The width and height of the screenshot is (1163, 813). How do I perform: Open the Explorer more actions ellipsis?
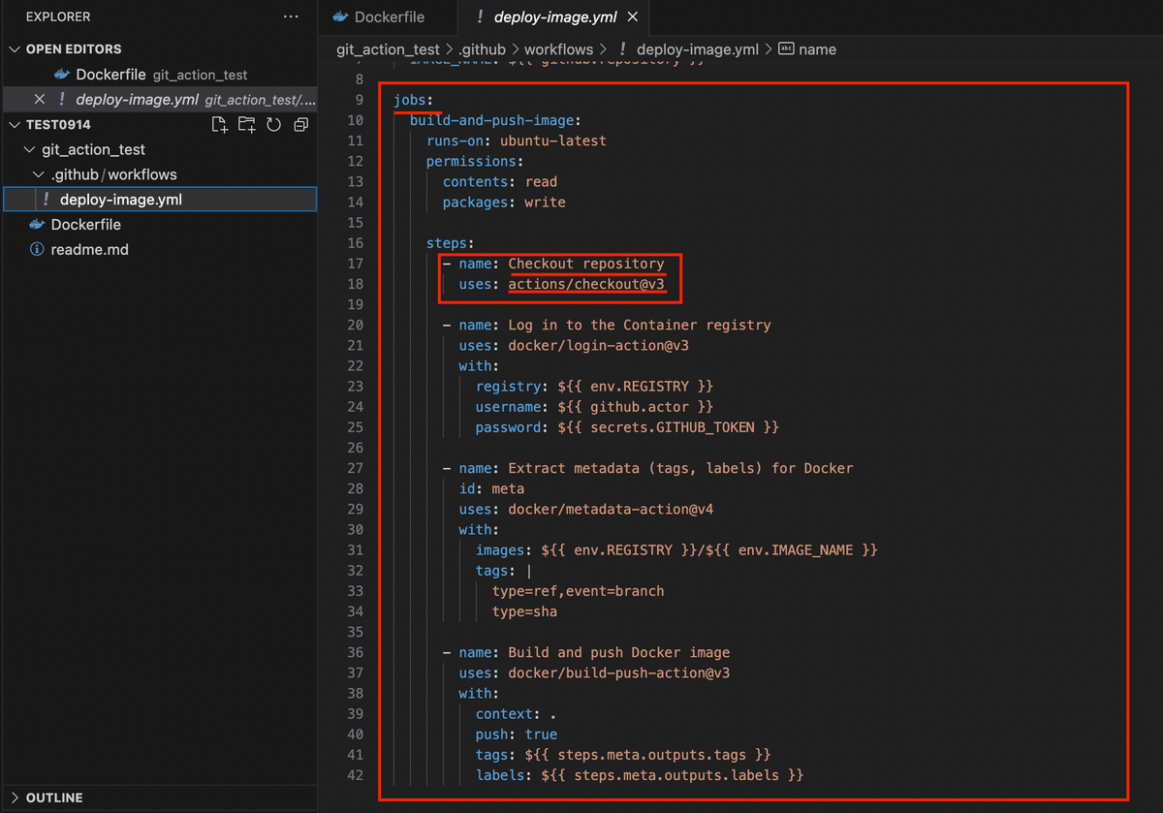(290, 16)
